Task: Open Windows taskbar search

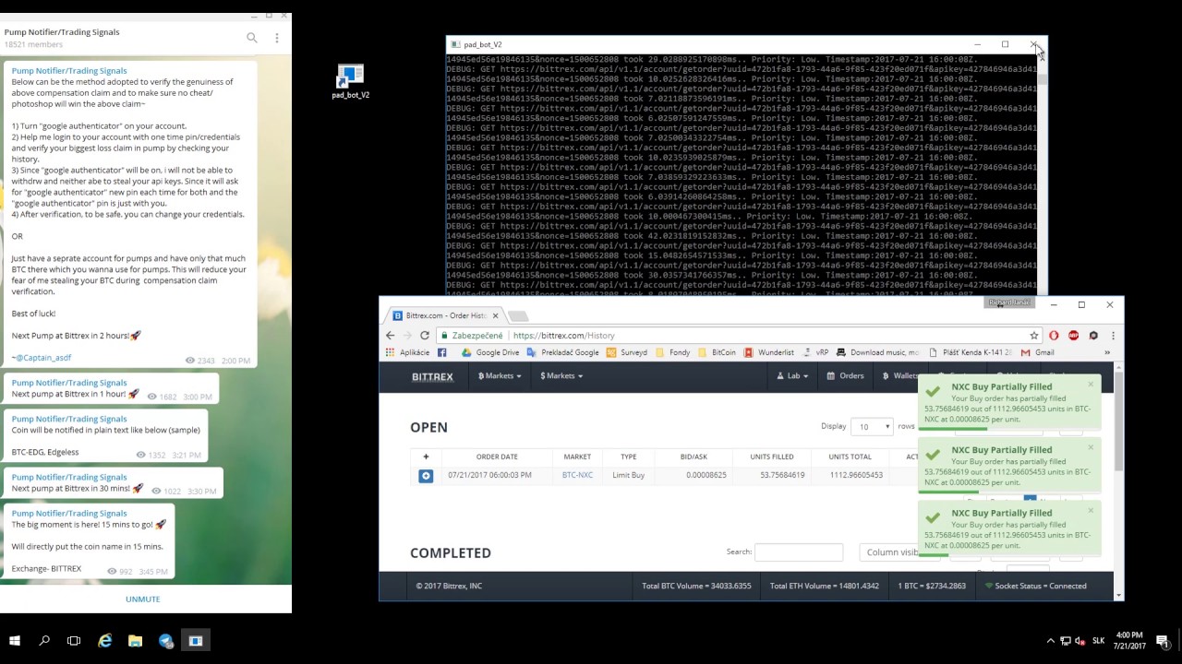Action: click(x=44, y=640)
